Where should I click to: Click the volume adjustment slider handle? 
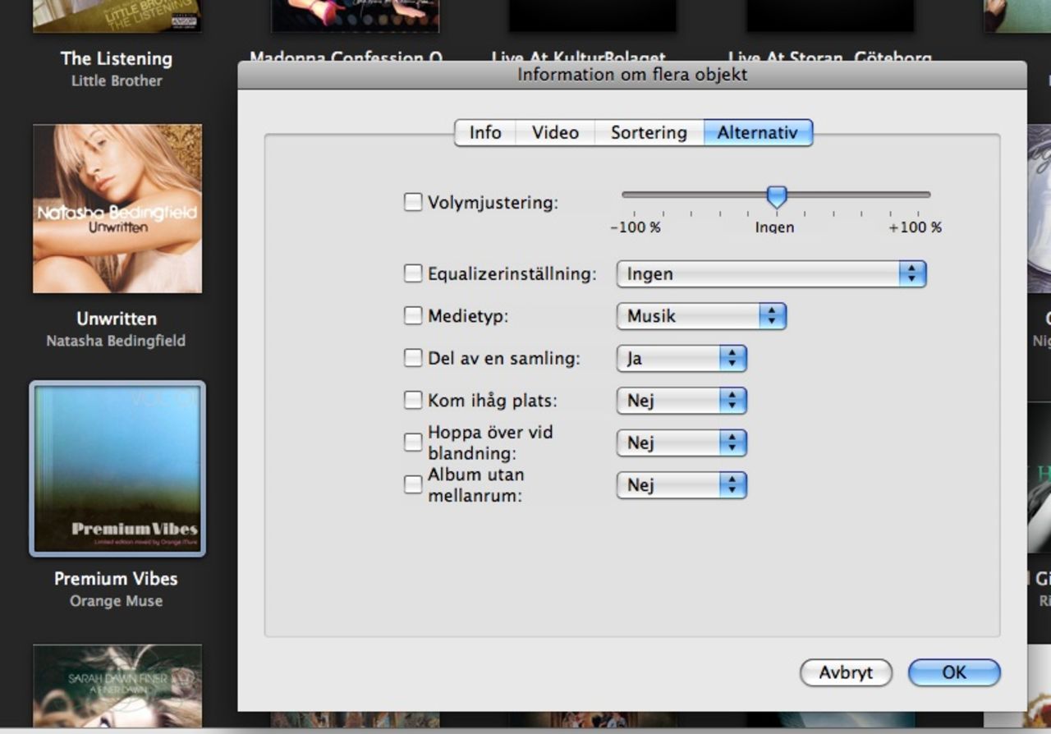(x=777, y=196)
